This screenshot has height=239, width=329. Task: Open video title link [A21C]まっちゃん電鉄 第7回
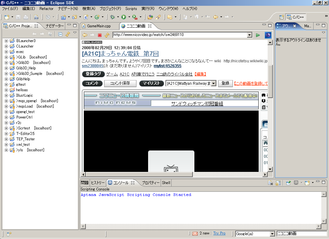(120, 54)
